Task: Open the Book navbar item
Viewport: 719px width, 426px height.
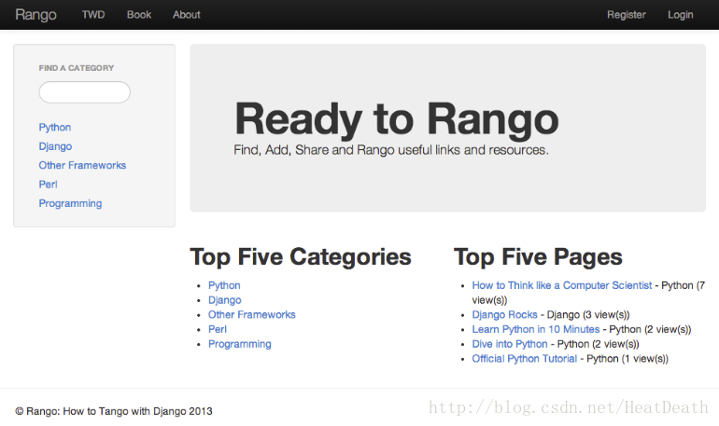Action: pyautogui.click(x=139, y=15)
